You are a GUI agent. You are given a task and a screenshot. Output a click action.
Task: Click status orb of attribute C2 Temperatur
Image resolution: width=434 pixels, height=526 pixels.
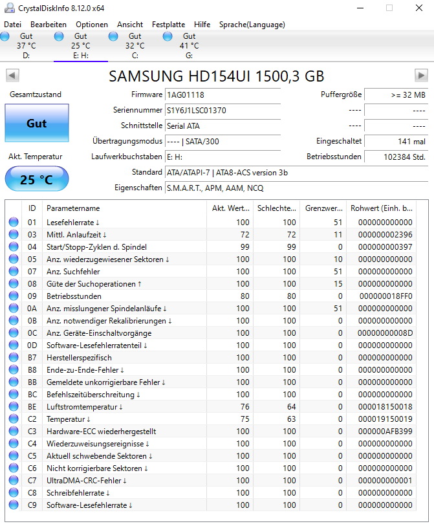pyautogui.click(x=14, y=419)
